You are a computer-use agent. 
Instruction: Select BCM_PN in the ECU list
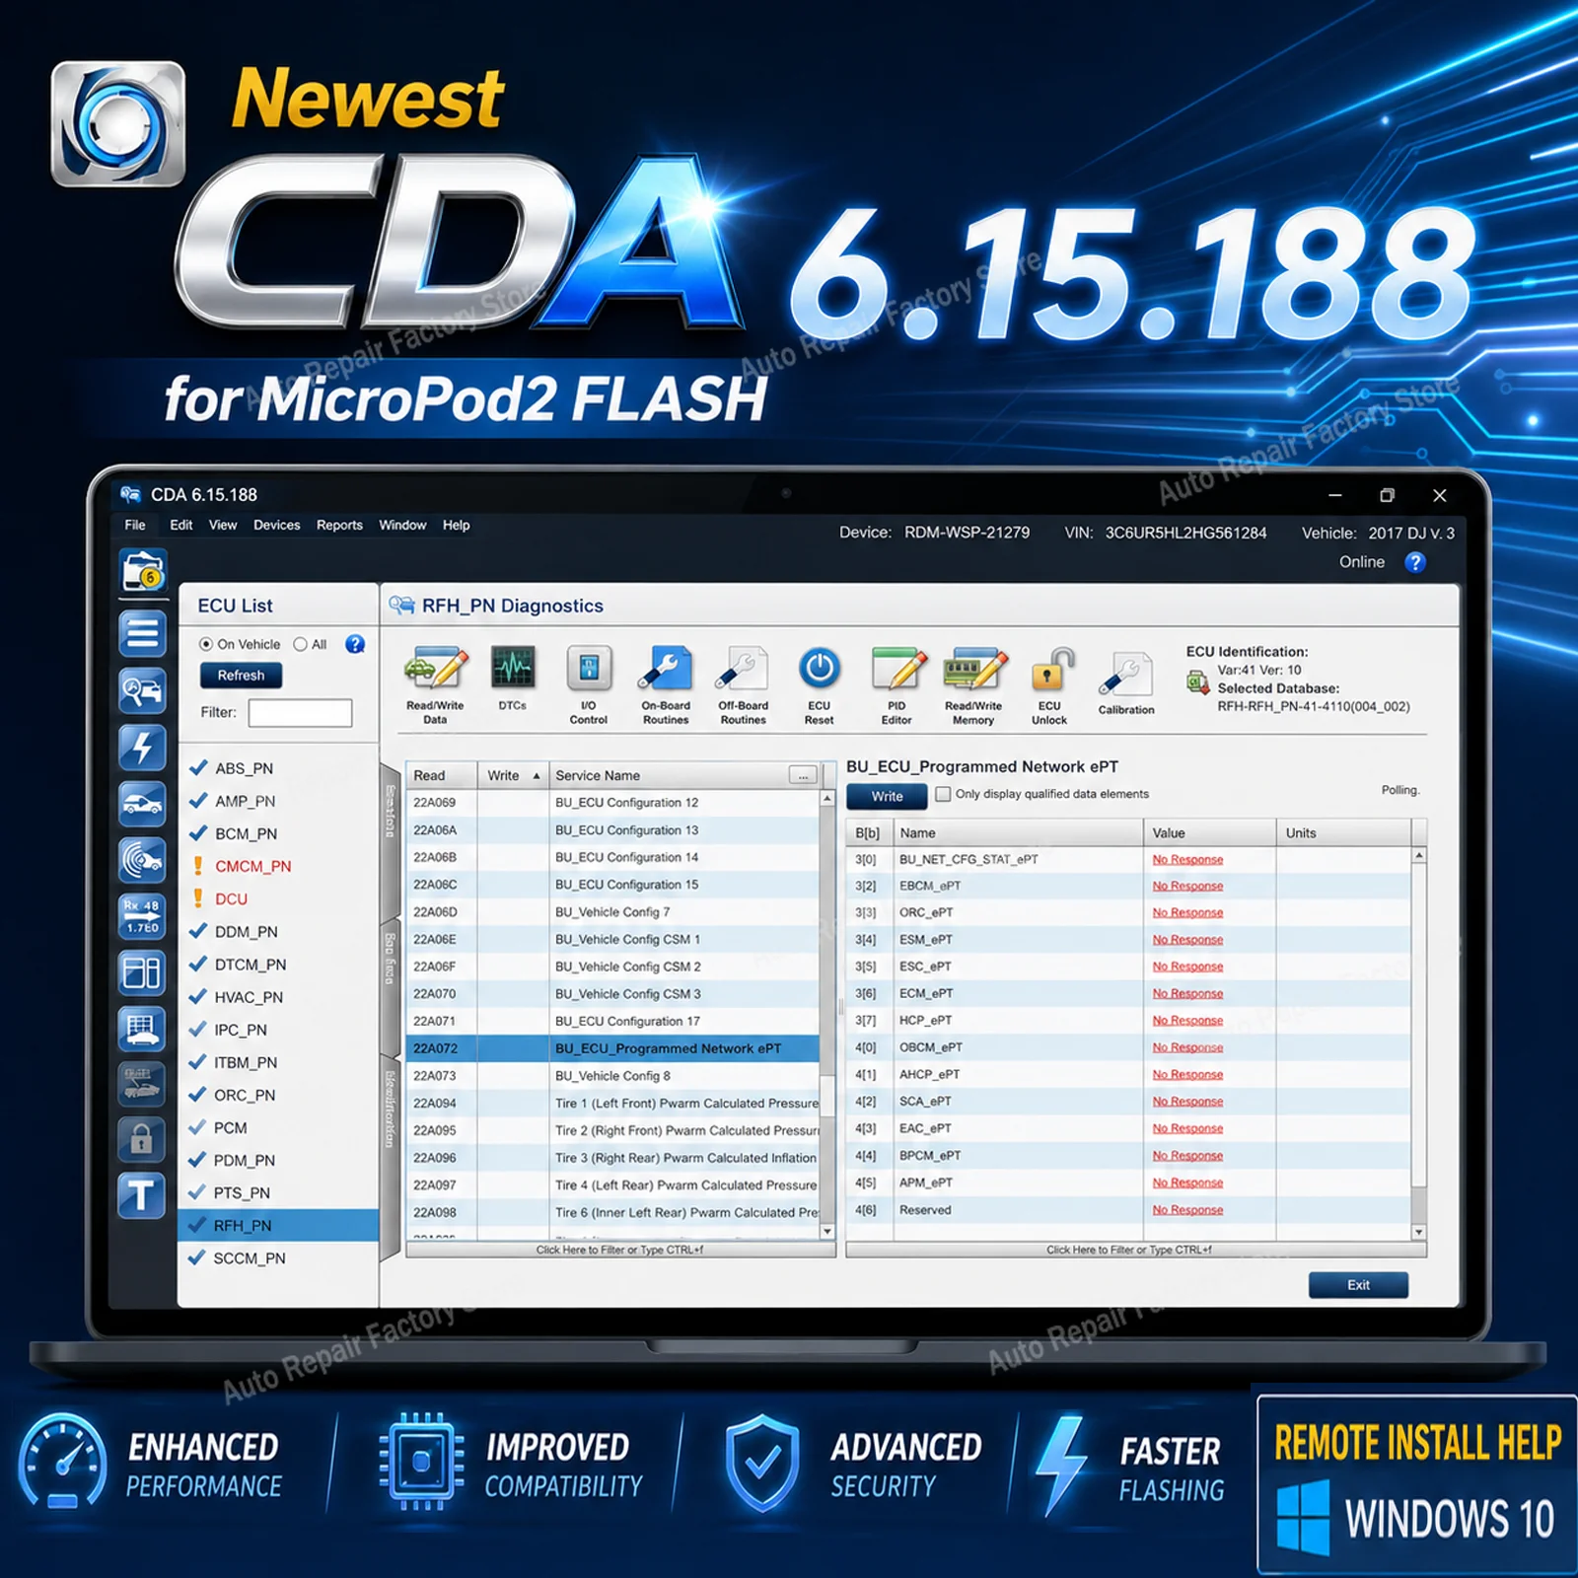pyautogui.click(x=280, y=833)
